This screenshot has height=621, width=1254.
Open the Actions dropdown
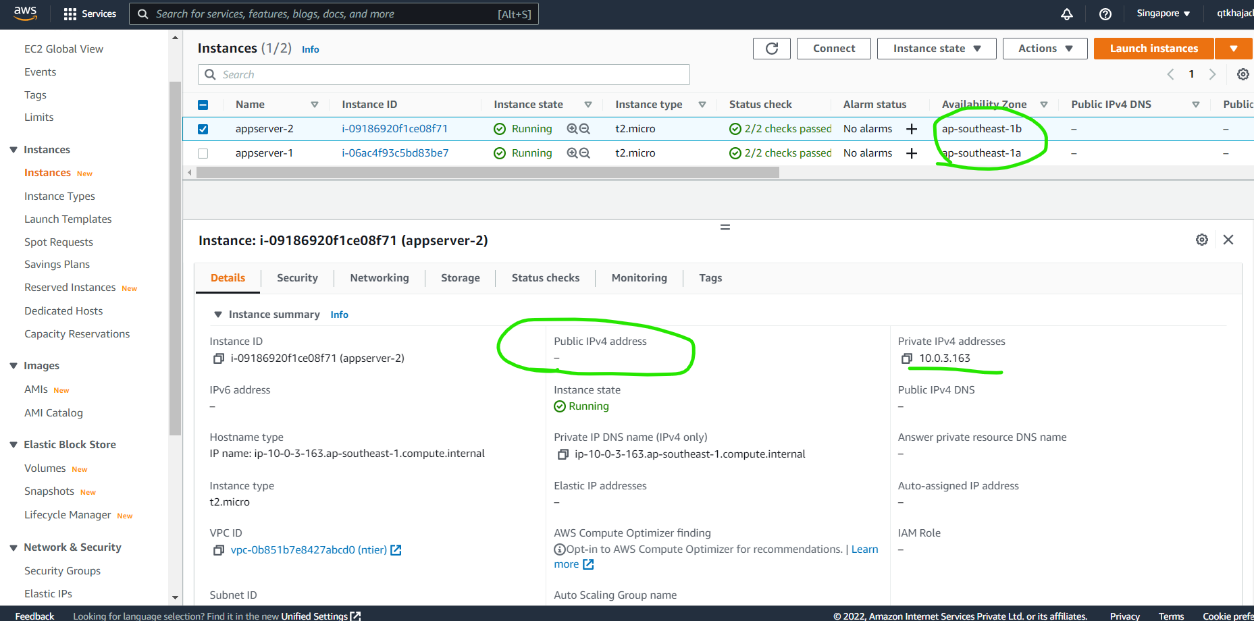click(1045, 49)
